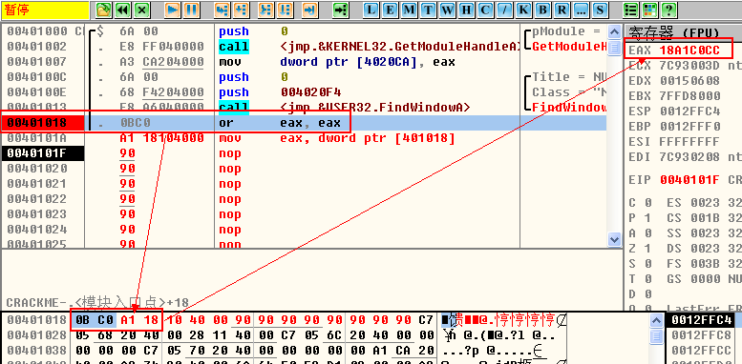Image resolution: width=742 pixels, height=364 pixels.
Task: Select the nop row at 0040101F
Action: coord(304,153)
